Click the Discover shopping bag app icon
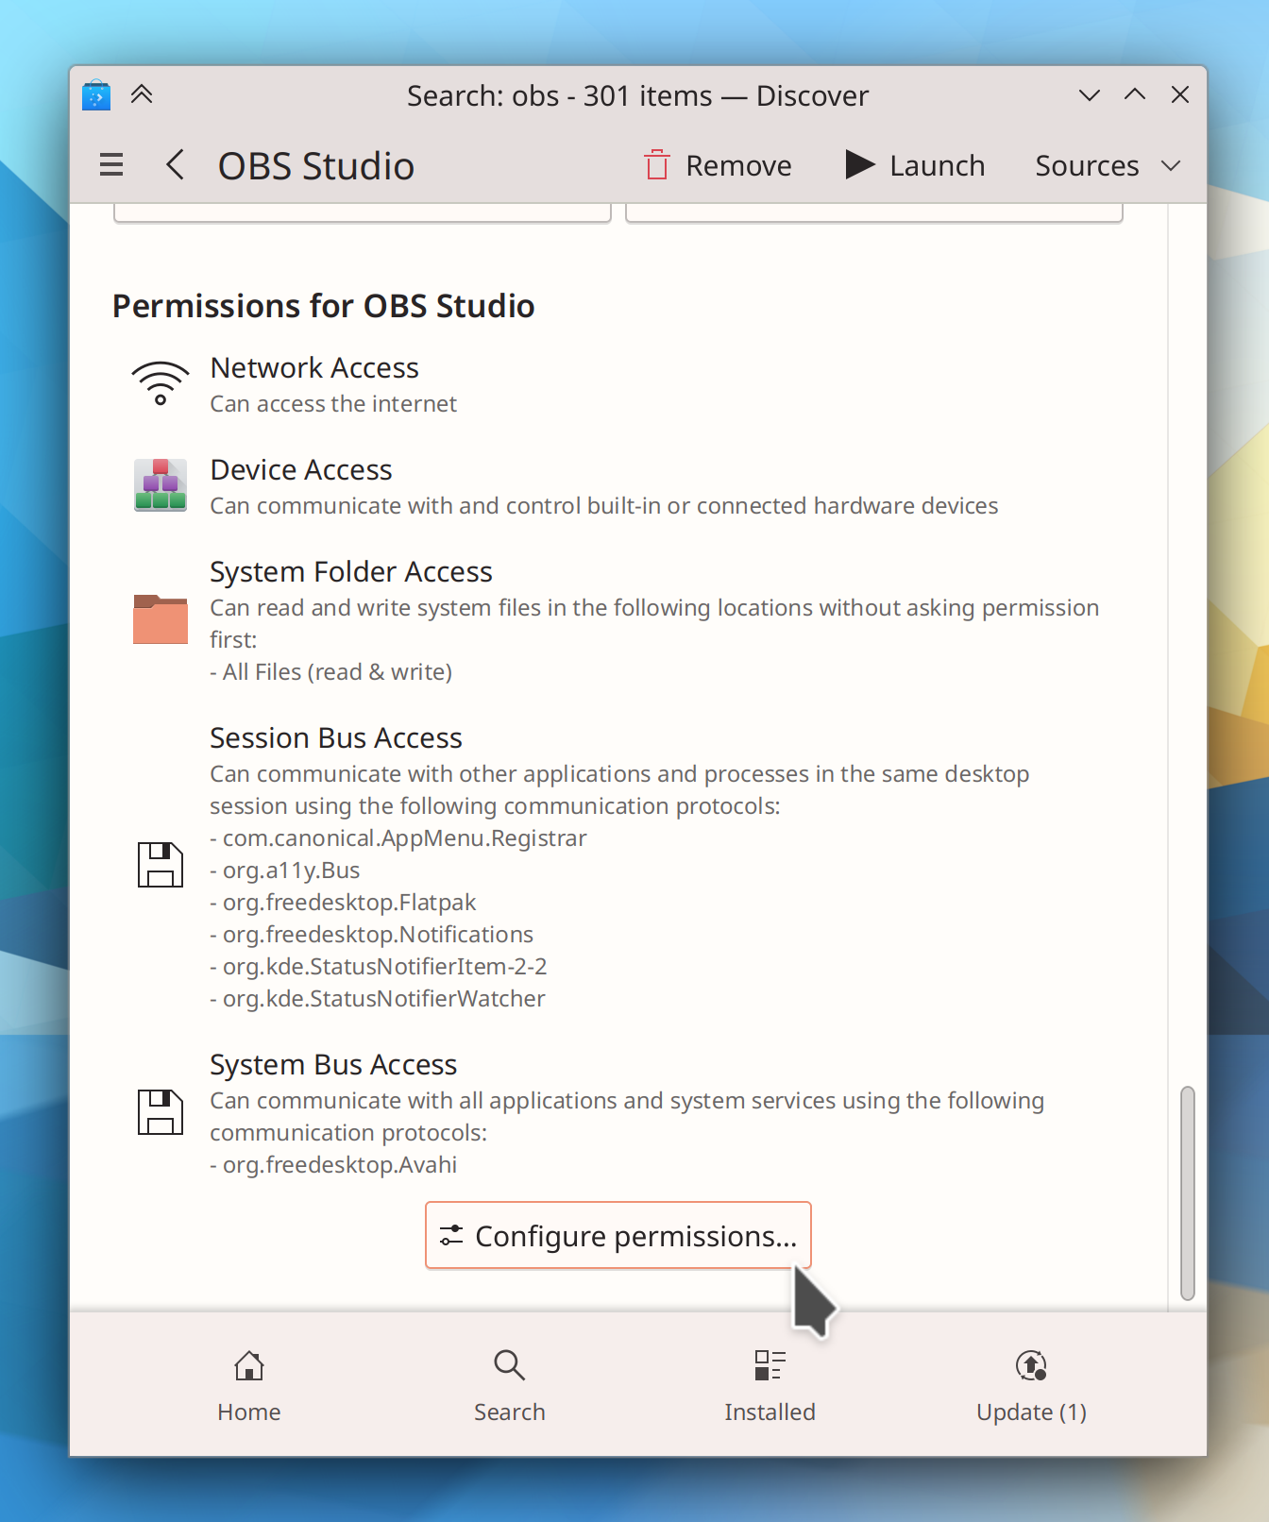 pyautogui.click(x=96, y=95)
